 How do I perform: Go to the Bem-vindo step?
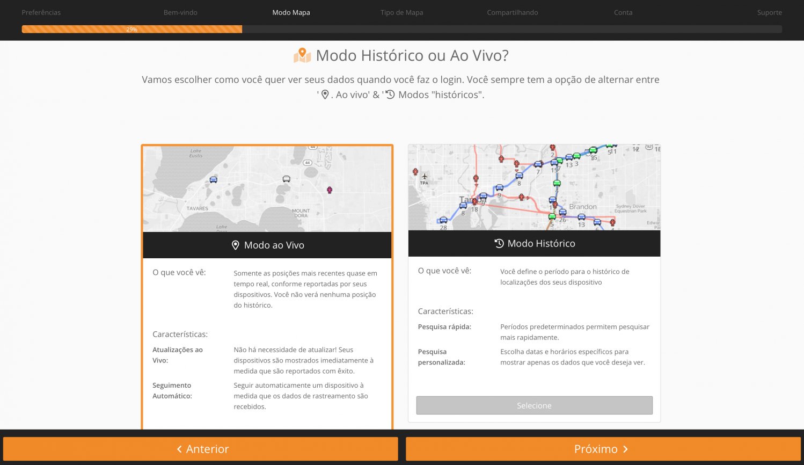(x=180, y=12)
